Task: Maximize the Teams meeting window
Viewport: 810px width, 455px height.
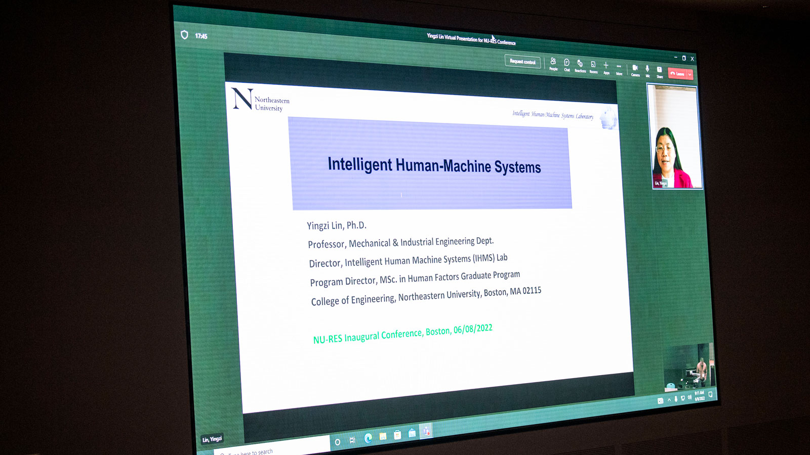Action: click(x=683, y=58)
